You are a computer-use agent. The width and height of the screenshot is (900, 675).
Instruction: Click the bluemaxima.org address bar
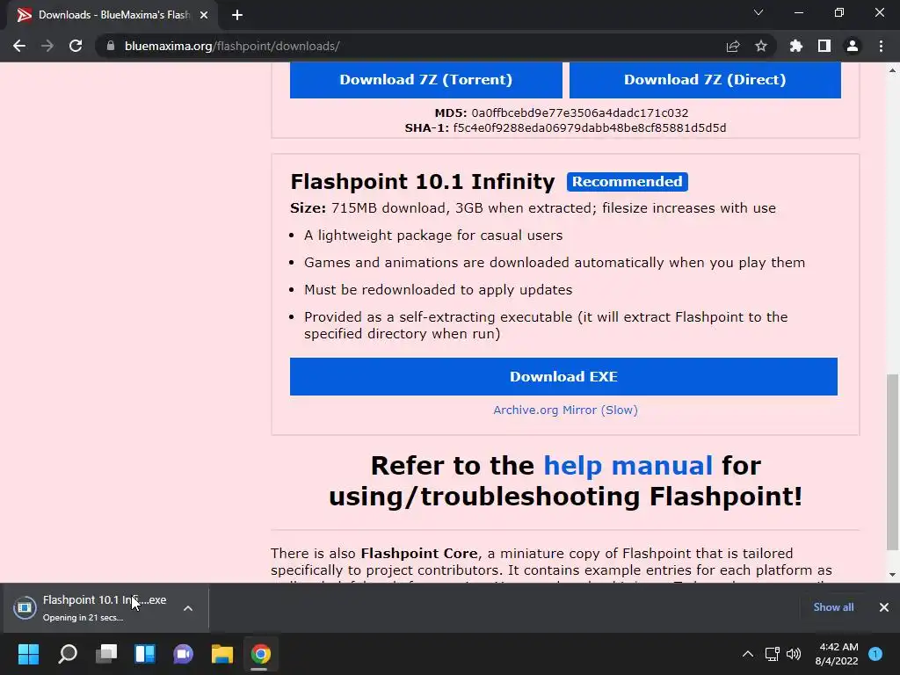tap(413, 46)
